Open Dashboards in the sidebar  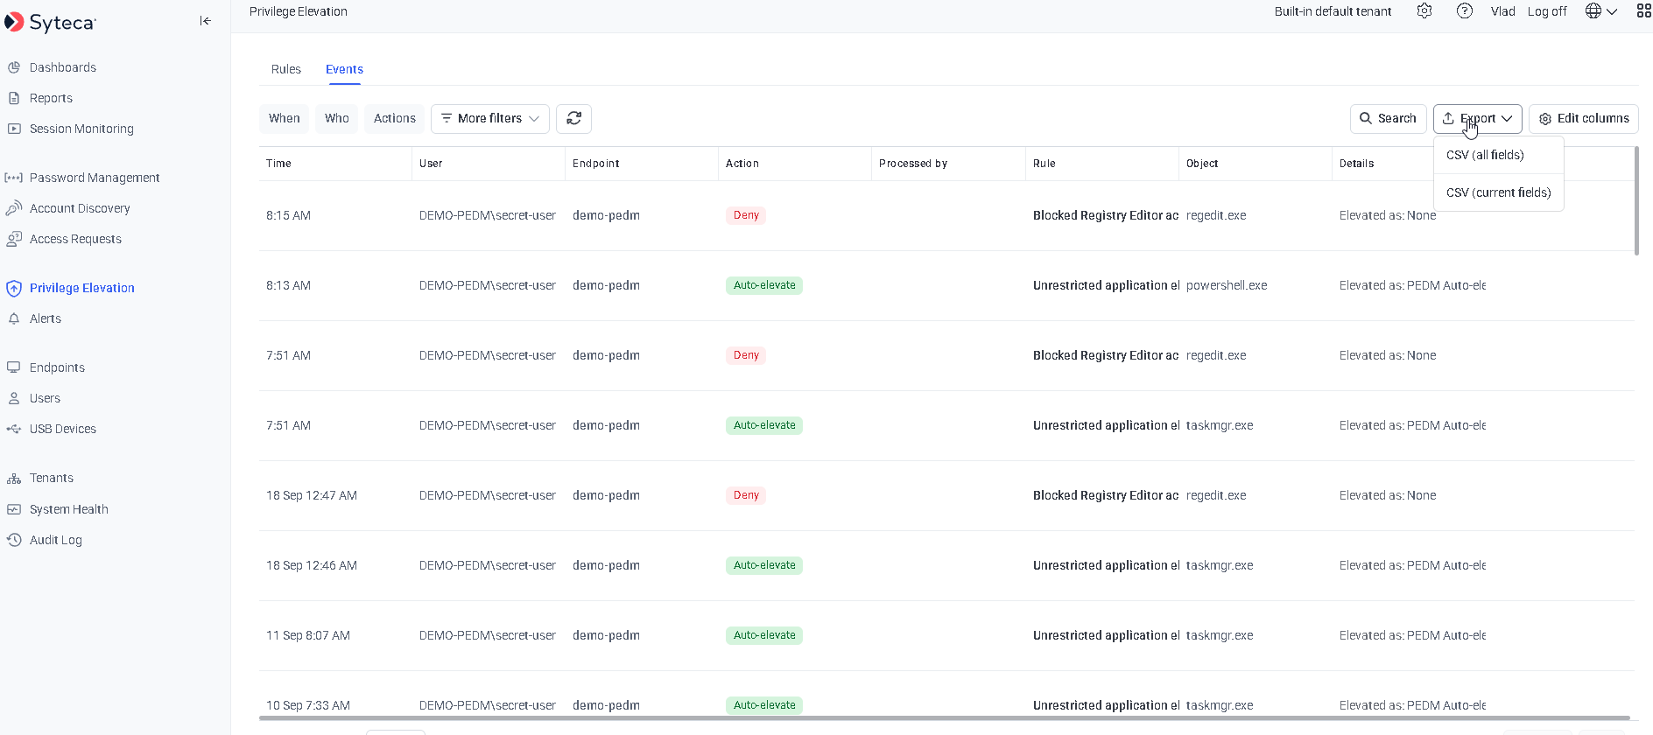pos(63,67)
